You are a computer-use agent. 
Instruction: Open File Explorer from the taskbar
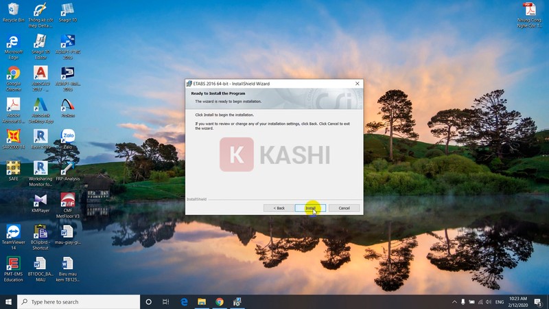[x=202, y=301]
